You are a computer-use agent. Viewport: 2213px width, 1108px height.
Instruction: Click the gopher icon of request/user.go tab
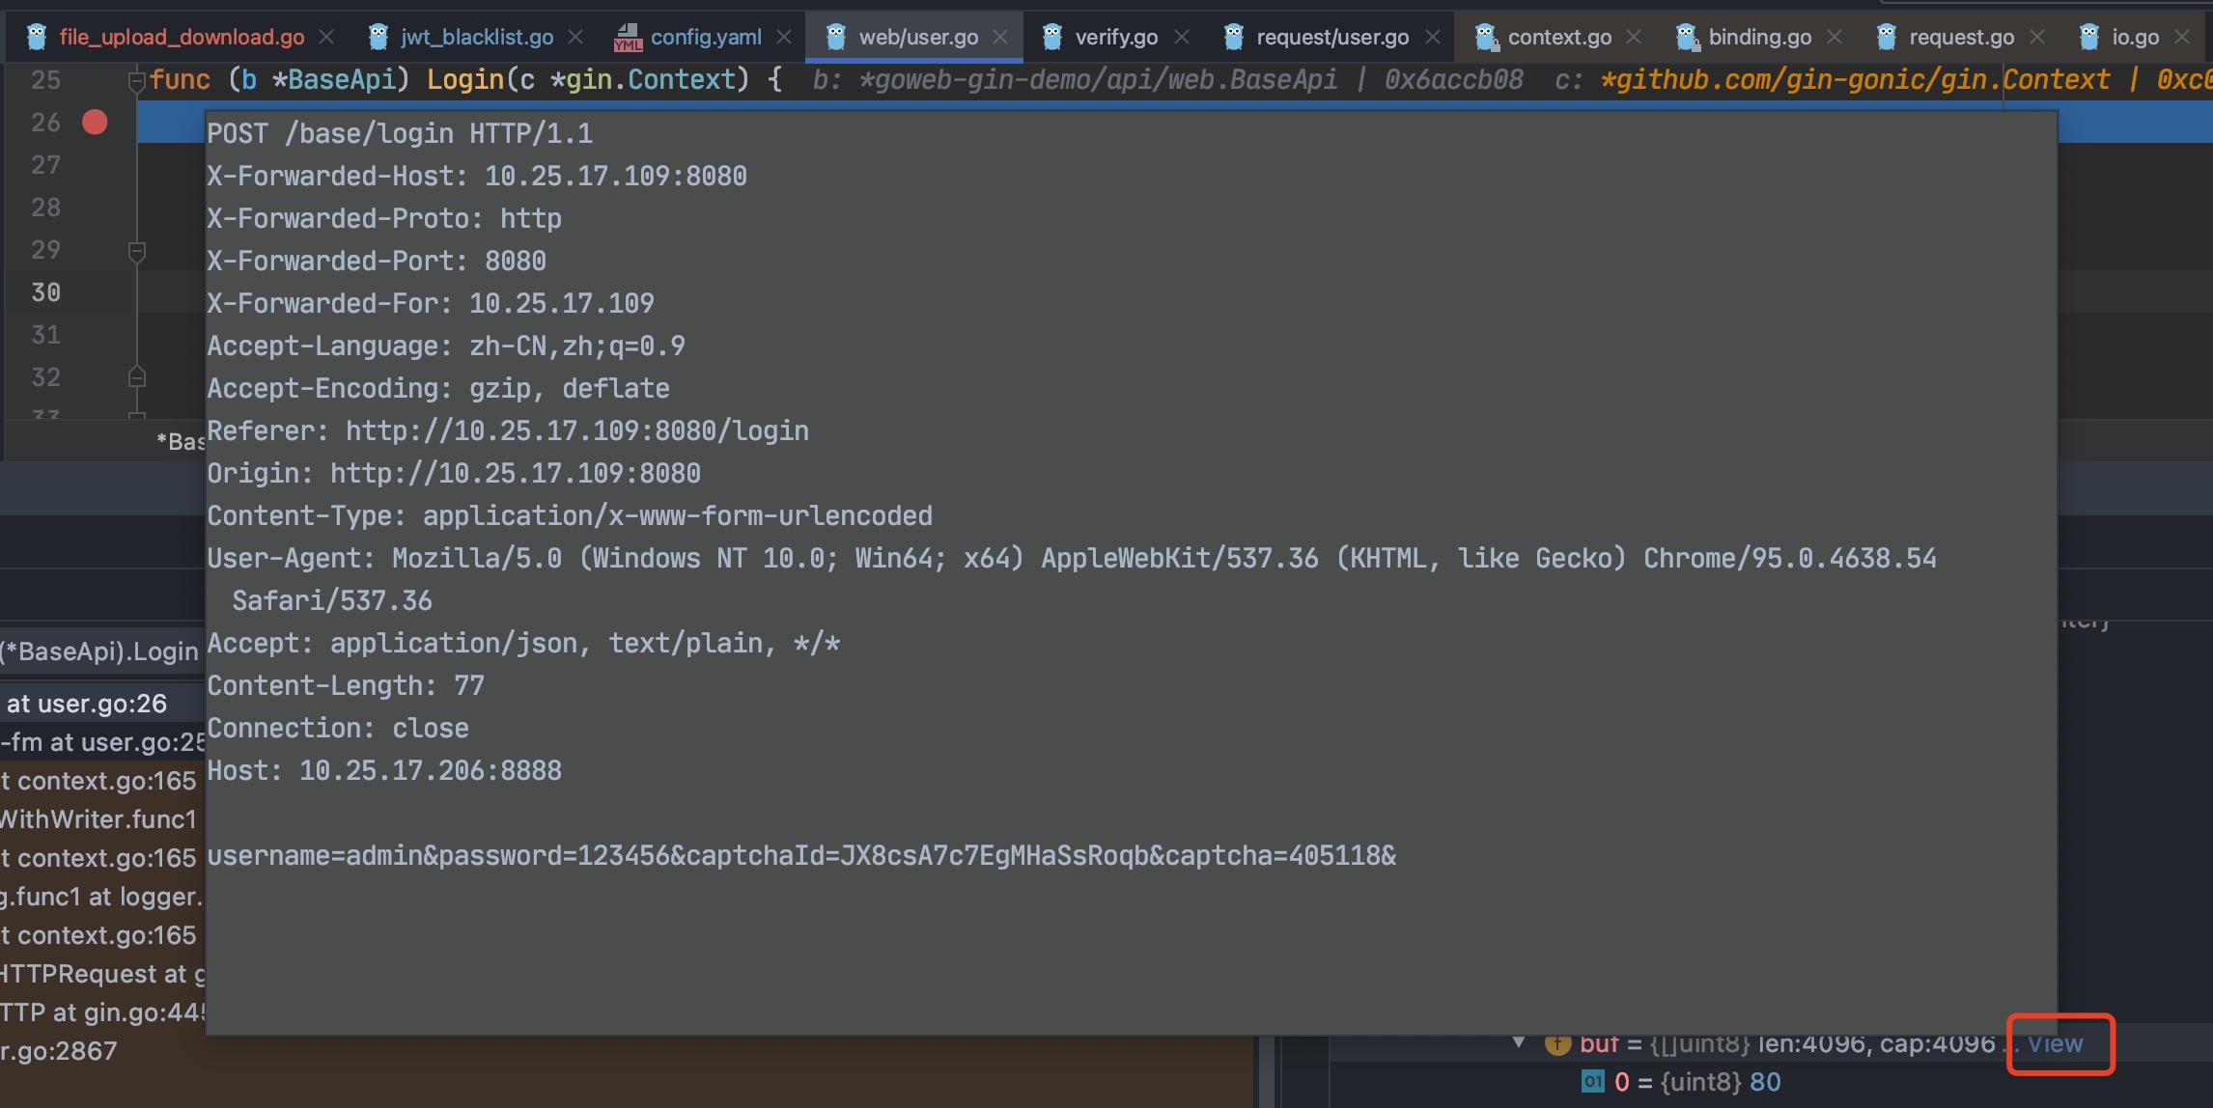pyautogui.click(x=1233, y=38)
